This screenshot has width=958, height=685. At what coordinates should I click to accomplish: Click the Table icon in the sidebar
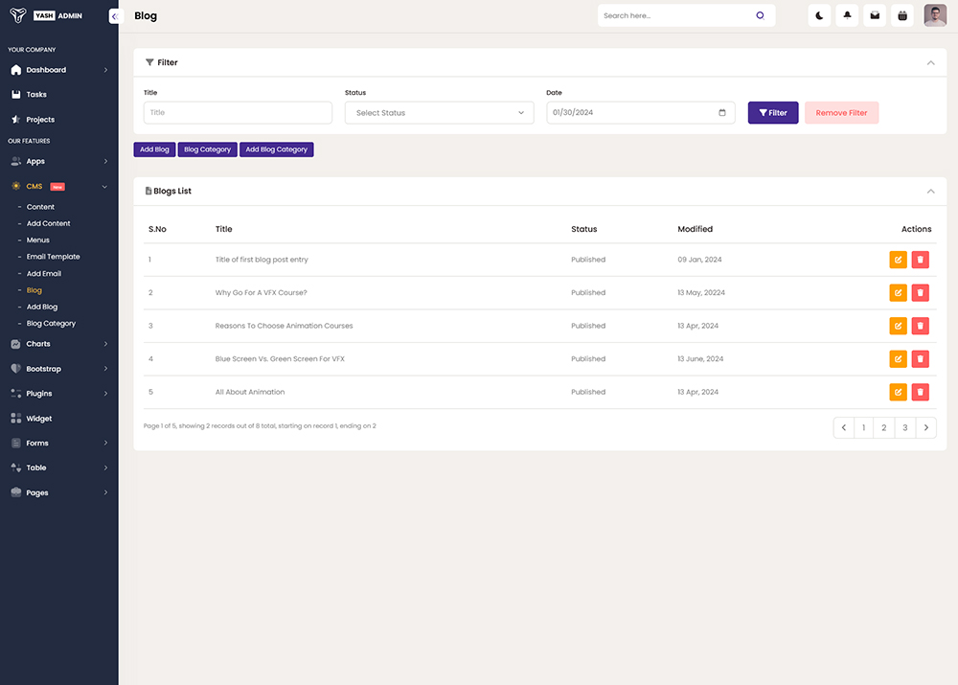(x=16, y=468)
